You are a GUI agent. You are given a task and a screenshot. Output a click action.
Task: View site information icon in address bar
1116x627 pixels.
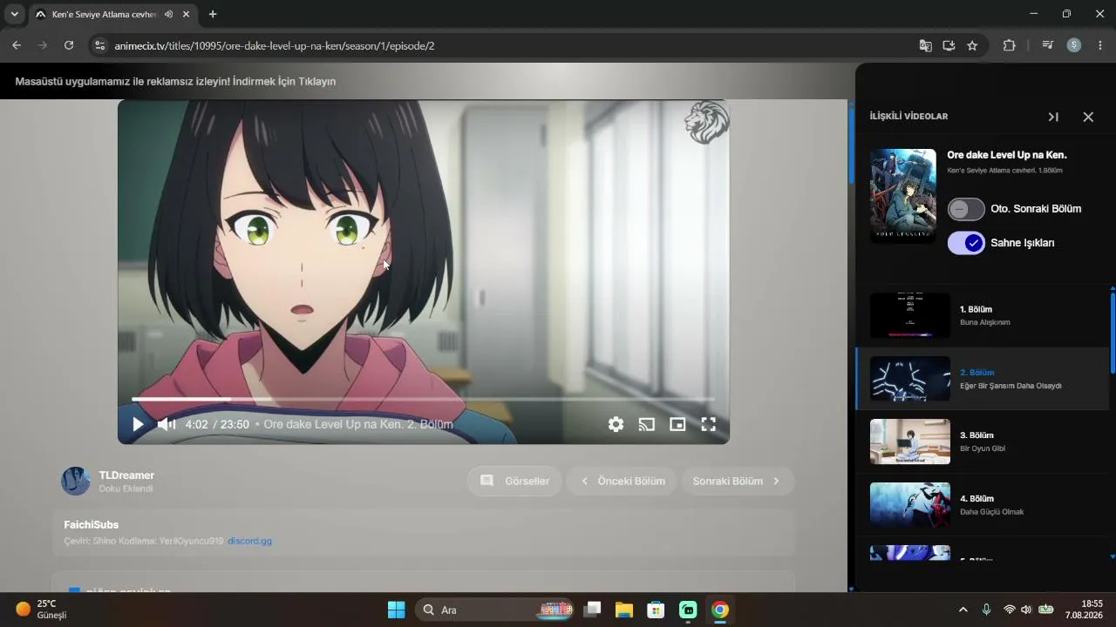point(99,45)
